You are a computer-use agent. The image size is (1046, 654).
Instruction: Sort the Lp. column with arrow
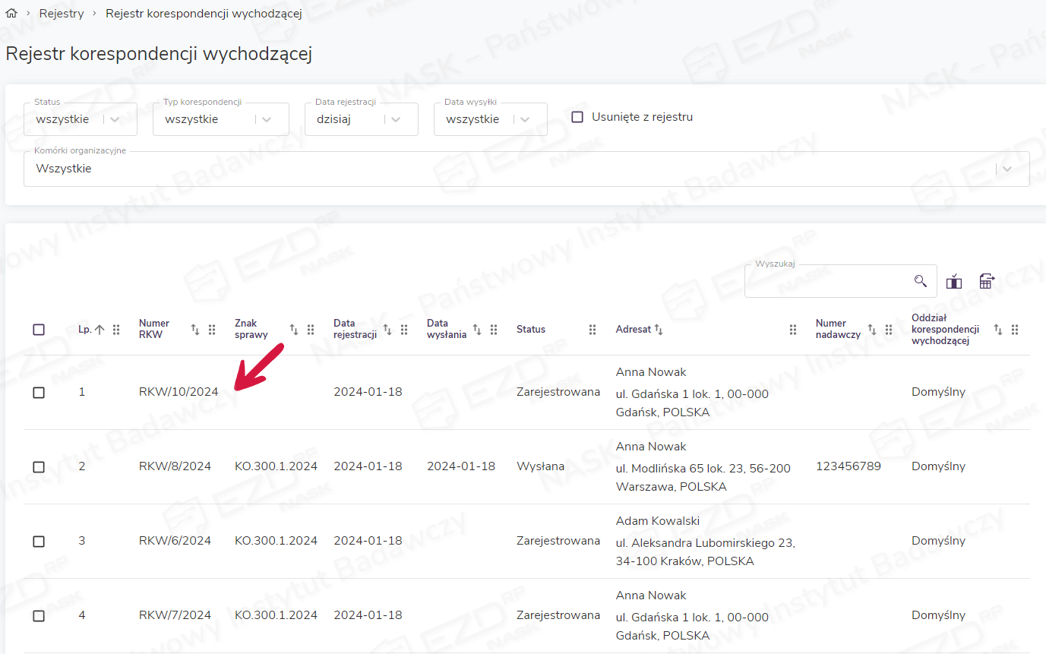100,330
